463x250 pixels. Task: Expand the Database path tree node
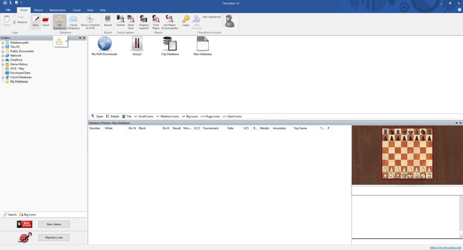pyautogui.click(x=3, y=43)
